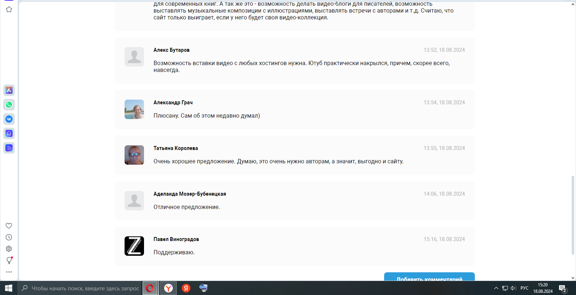576x295 pixels.
Task: Click Александр Грач avatar photo
Action: click(x=134, y=109)
